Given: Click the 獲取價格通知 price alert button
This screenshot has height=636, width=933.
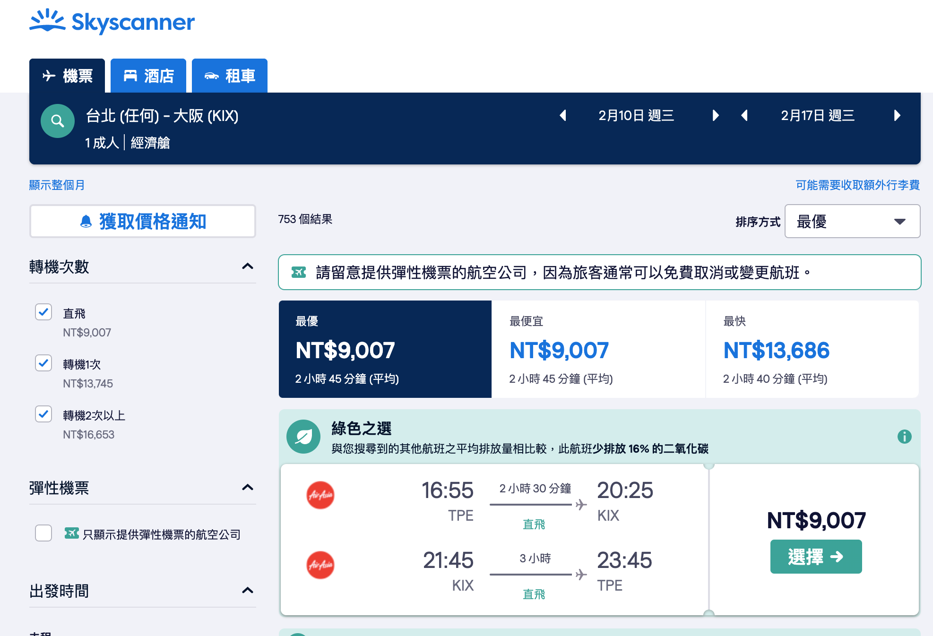Looking at the screenshot, I should pyautogui.click(x=143, y=221).
